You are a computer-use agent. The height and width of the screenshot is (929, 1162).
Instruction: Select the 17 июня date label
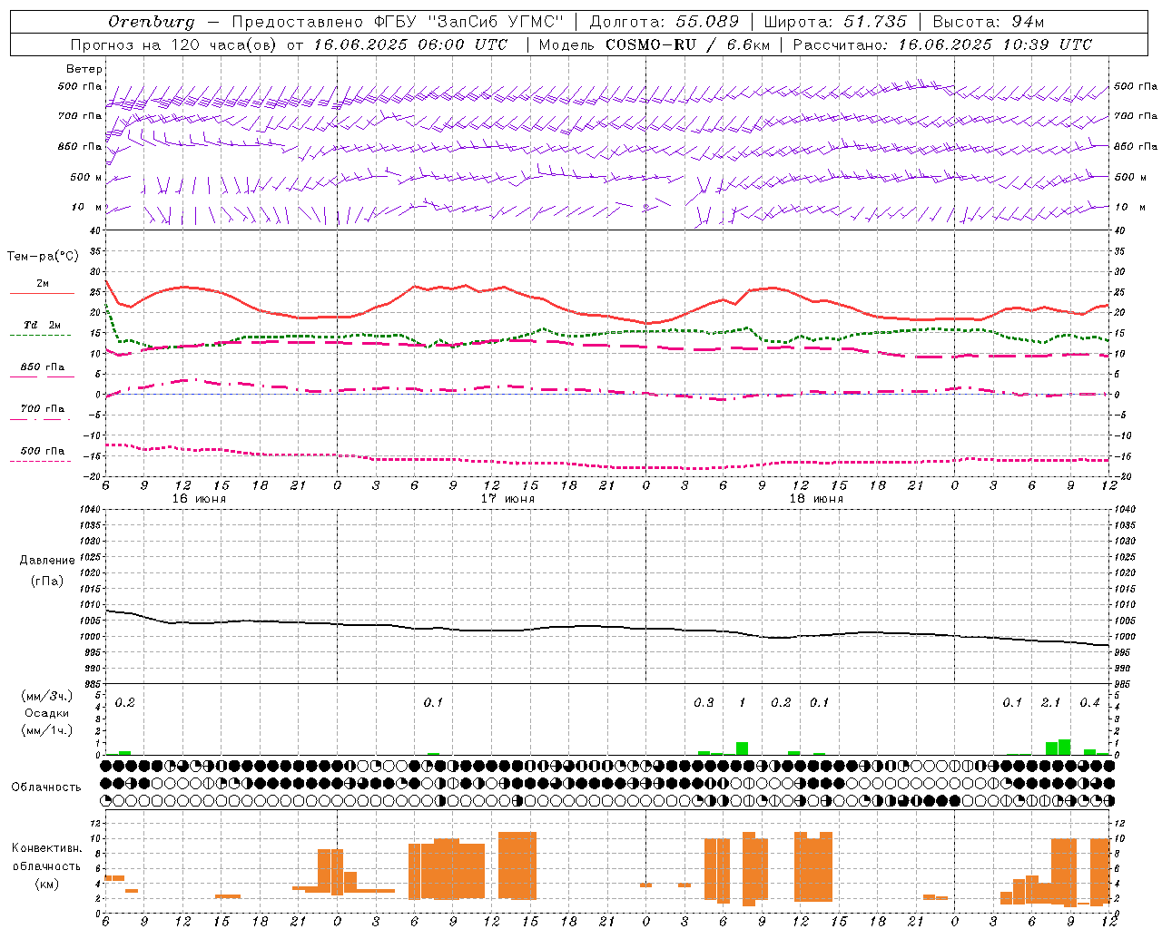[507, 499]
